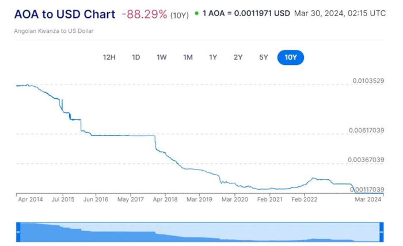
Task: Switch to the 1Y view
Action: pos(213,57)
